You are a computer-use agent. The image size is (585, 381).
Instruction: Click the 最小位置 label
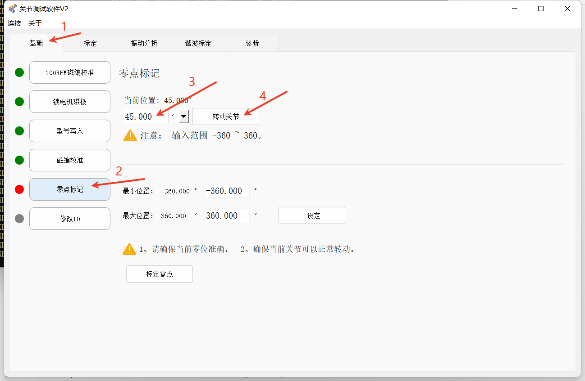pos(138,191)
